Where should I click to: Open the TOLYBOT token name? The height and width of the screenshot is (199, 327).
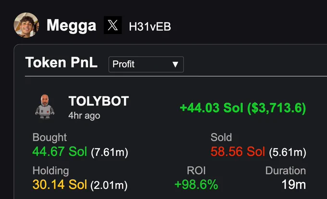(x=99, y=101)
